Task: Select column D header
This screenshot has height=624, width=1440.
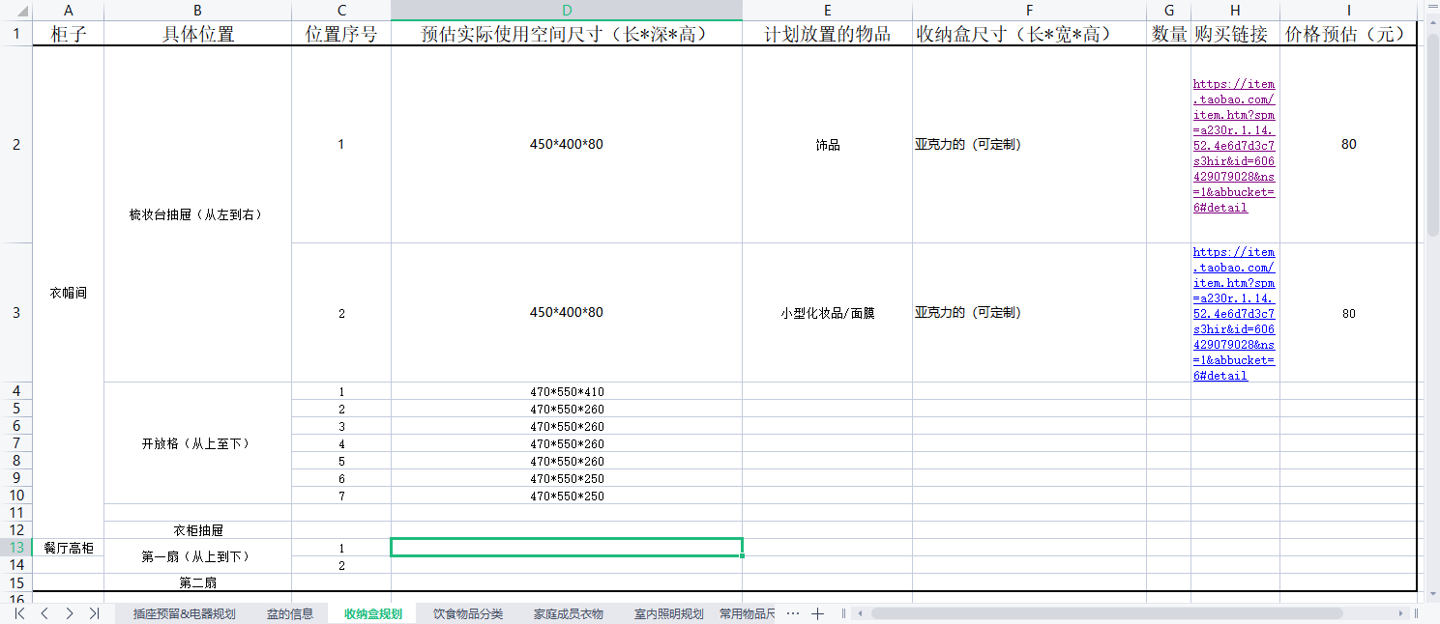Action: (x=567, y=10)
